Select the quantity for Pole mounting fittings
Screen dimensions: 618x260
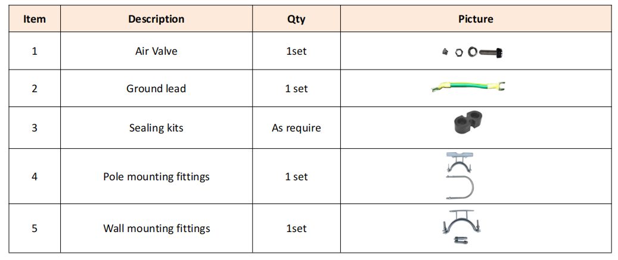(x=296, y=177)
